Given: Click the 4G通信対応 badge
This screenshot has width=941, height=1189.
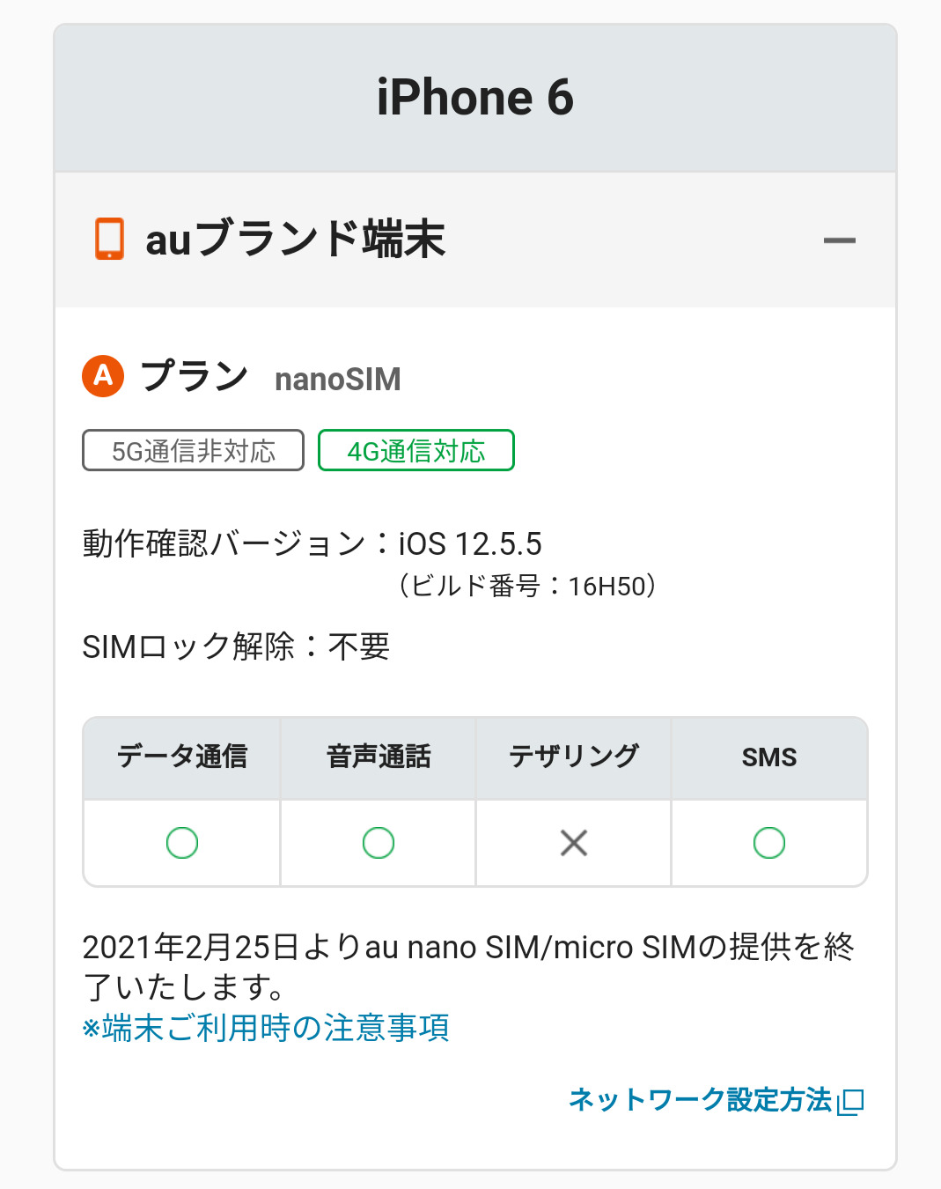Looking at the screenshot, I should click(415, 451).
